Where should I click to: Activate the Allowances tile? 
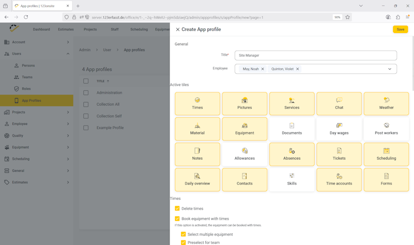[245, 154]
